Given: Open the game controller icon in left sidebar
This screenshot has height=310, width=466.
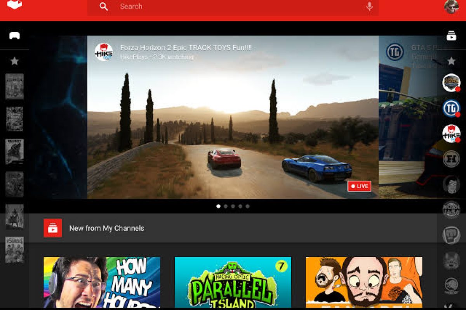Looking at the screenshot, I should click(14, 36).
